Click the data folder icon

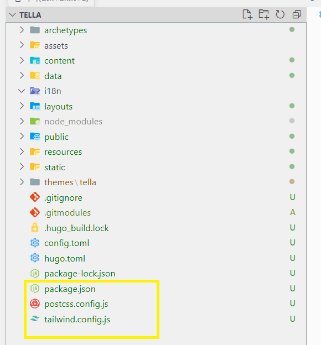[35, 75]
